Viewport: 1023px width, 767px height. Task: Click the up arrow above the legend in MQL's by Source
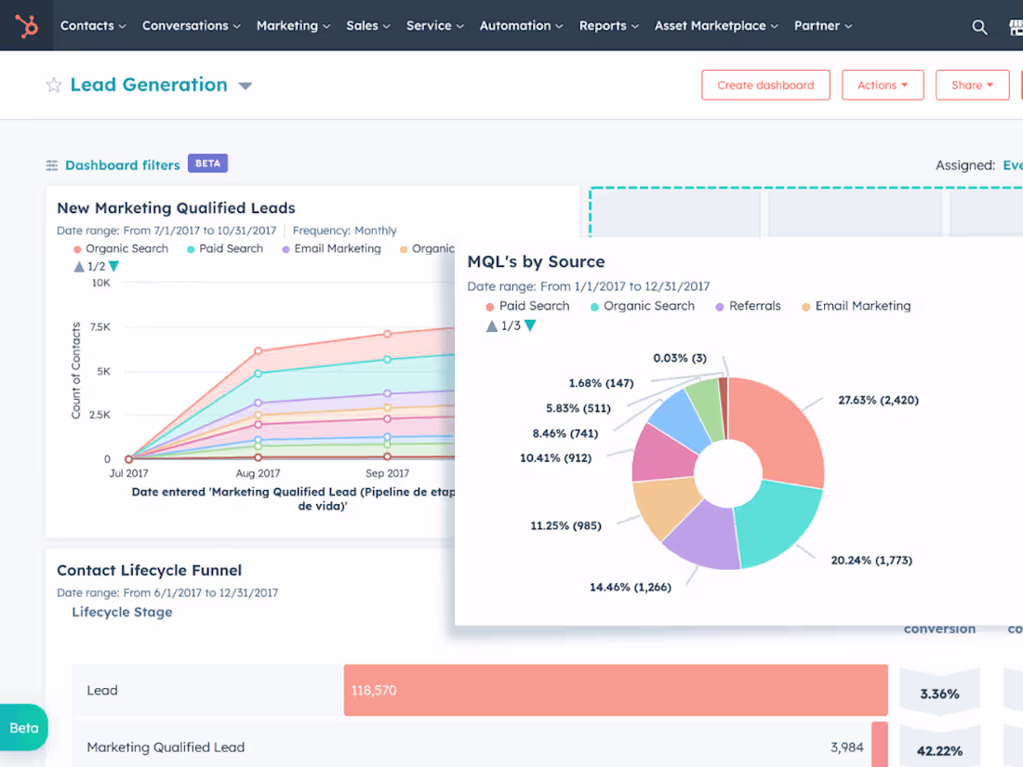(491, 325)
